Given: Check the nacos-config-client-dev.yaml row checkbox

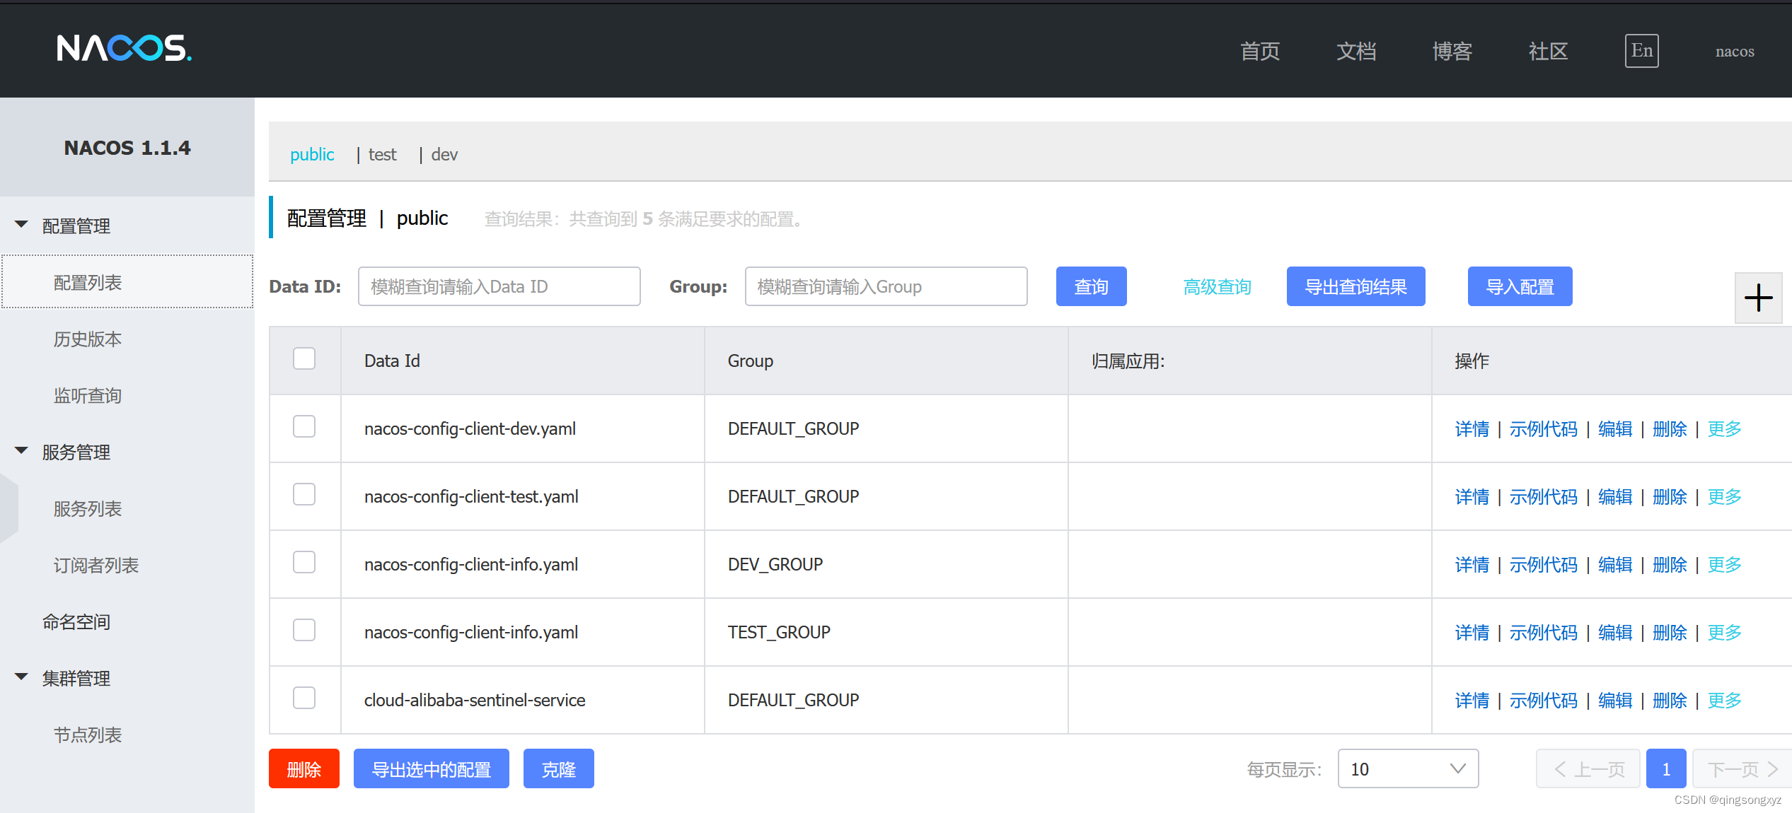Looking at the screenshot, I should pos(304,427).
